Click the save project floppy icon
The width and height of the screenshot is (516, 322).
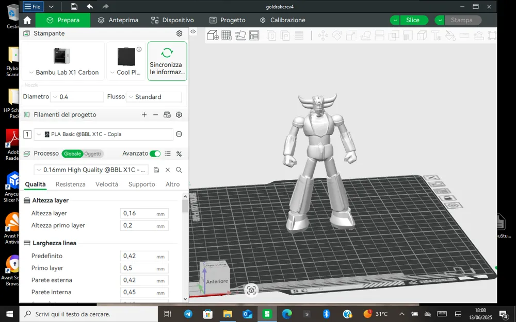tap(74, 7)
